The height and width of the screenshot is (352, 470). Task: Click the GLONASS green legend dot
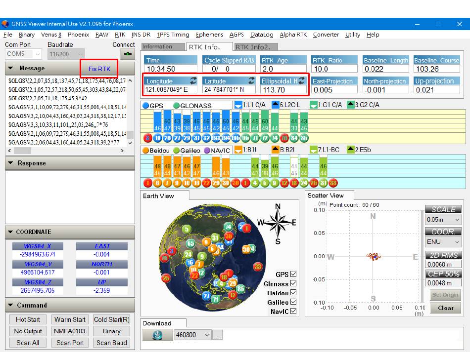click(x=177, y=105)
